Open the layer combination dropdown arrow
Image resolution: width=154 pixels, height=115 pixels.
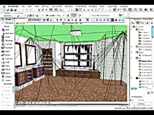point(64,15)
